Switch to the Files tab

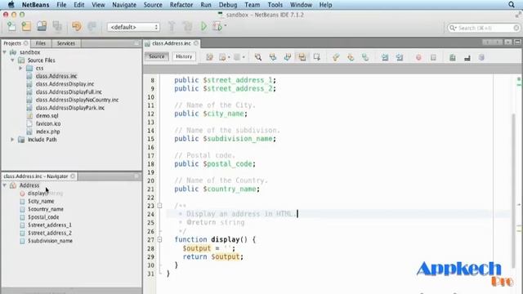click(41, 43)
